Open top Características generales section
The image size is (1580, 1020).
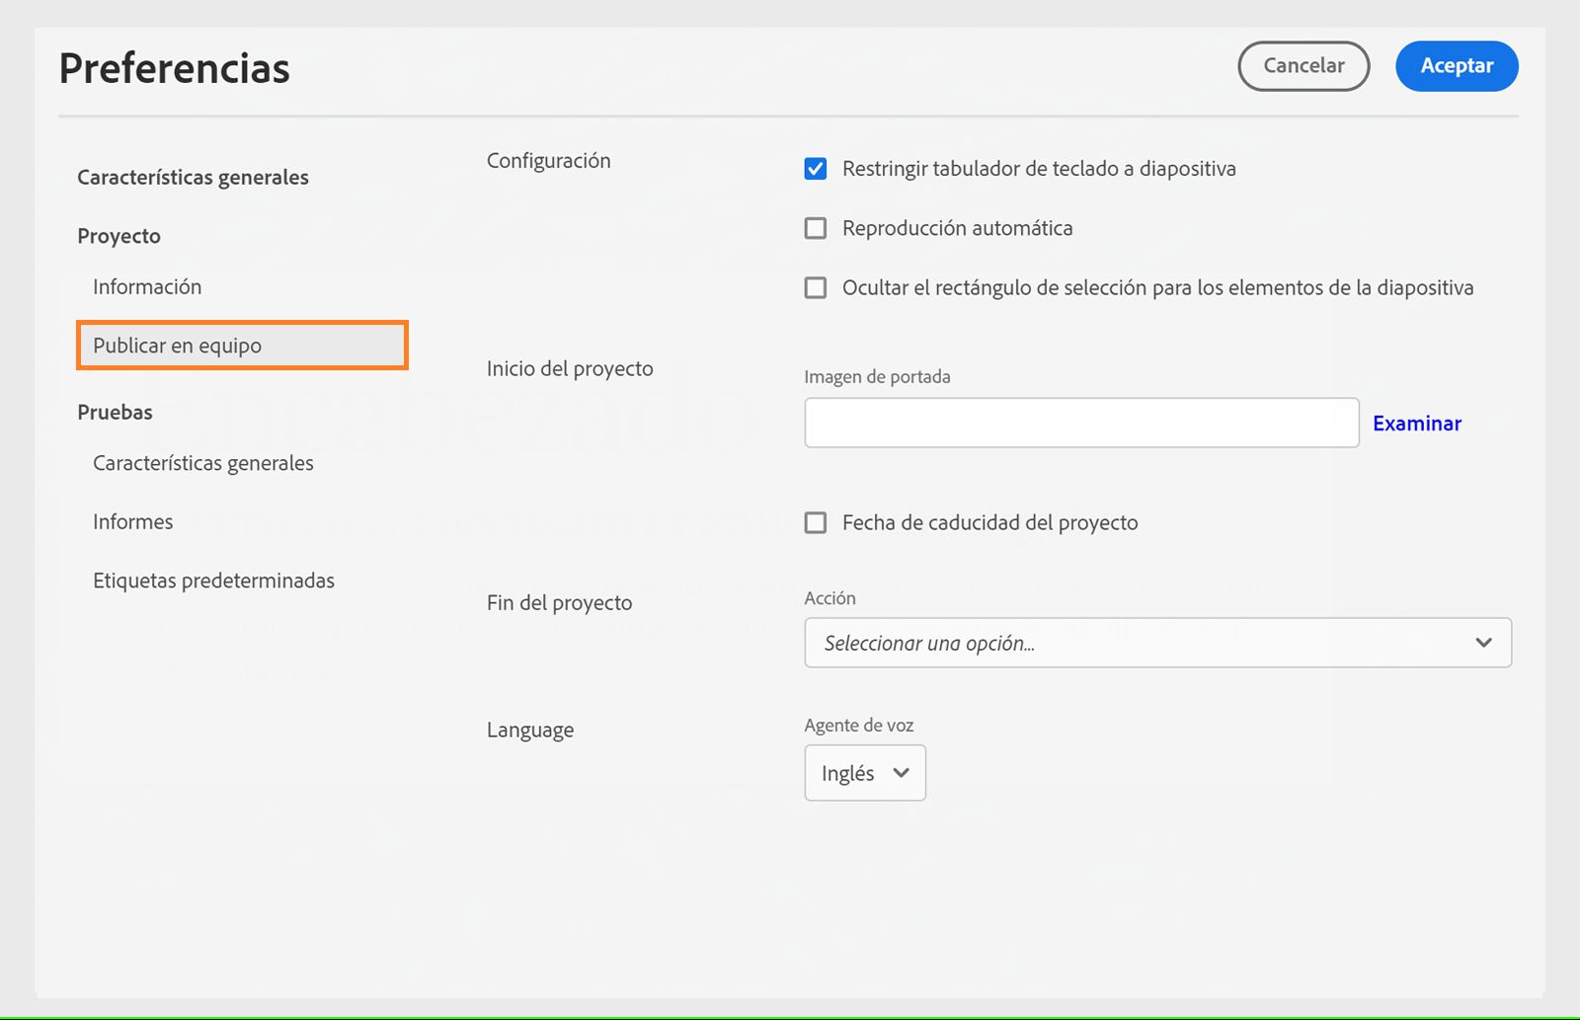pos(193,178)
